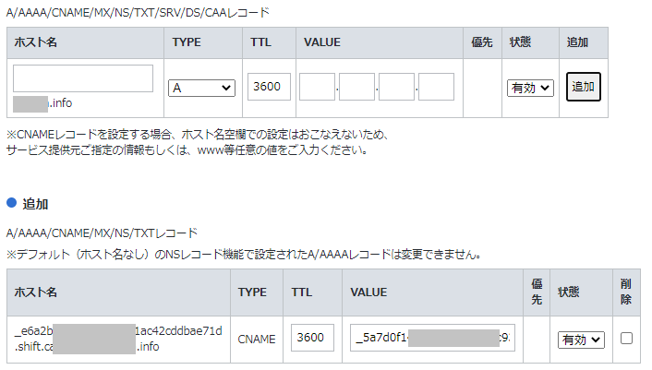Click the hostname text starting _e6a2b
This screenshot has width=652, height=370.
[x=118, y=339]
